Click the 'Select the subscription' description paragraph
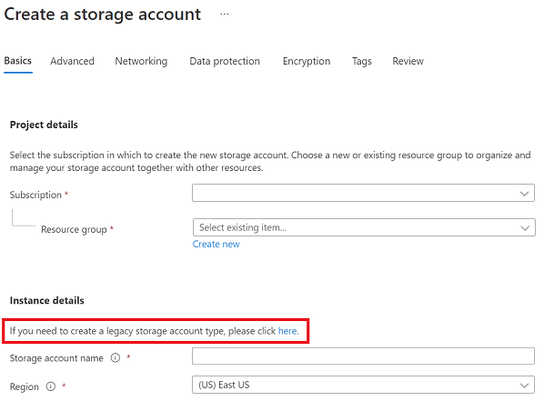544x401 pixels. coord(270,161)
